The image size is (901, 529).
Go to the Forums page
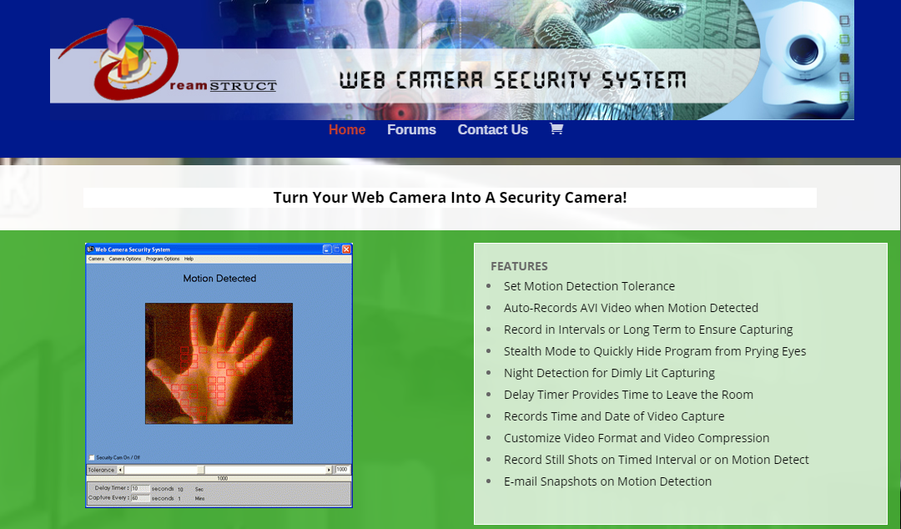(x=411, y=129)
